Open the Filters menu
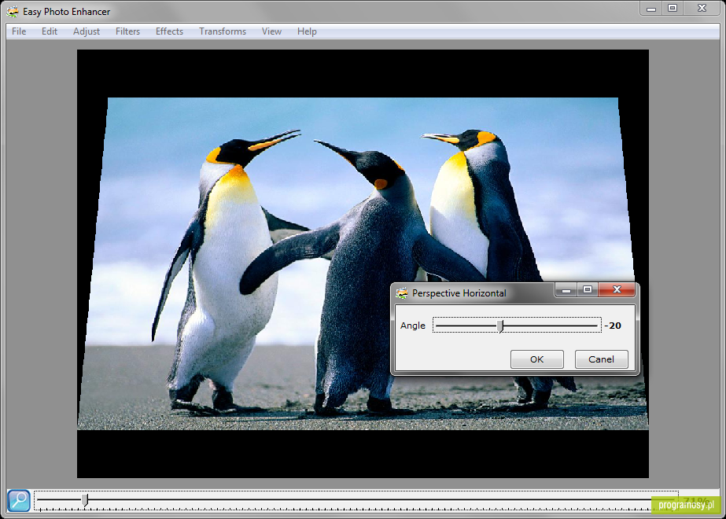 (x=127, y=31)
